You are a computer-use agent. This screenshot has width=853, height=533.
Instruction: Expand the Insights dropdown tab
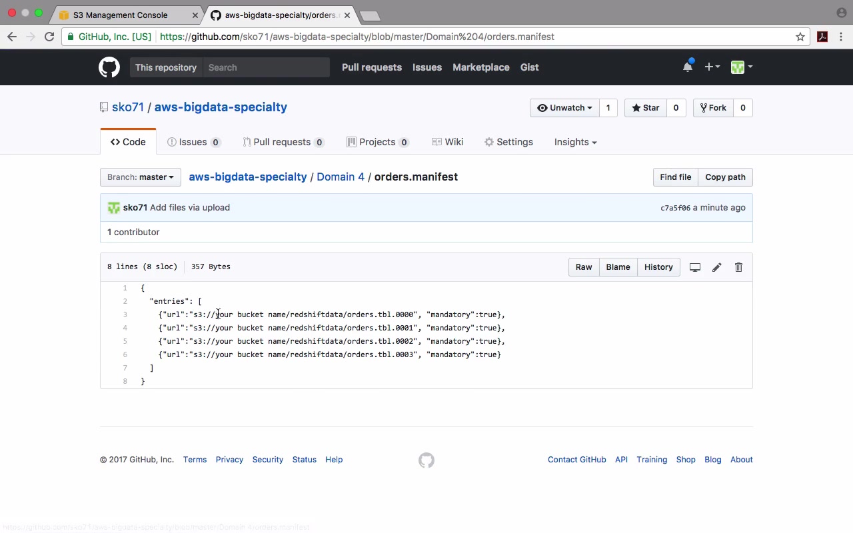click(x=575, y=142)
